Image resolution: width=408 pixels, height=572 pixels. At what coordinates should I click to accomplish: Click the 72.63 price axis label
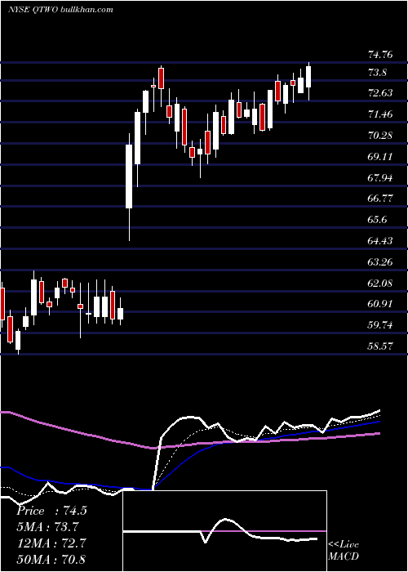(381, 93)
